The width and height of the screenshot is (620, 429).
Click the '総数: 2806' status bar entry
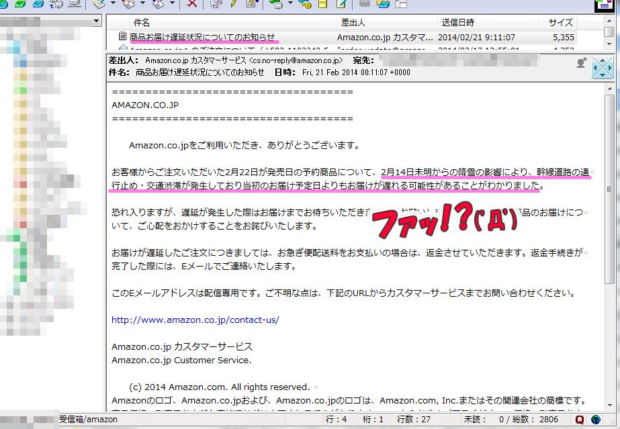pyautogui.click(x=535, y=420)
